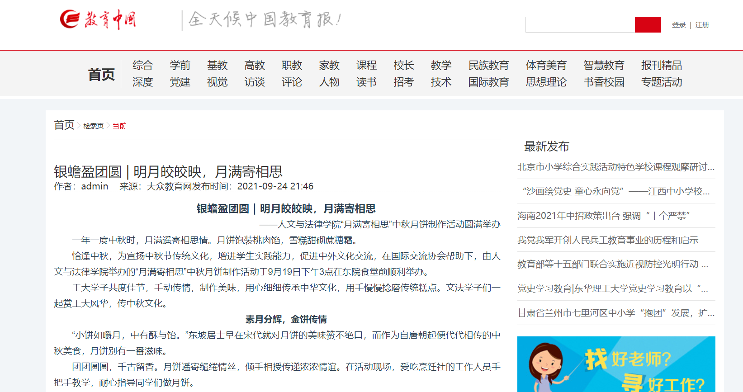Viewport: 743px width, 392px height.
Task: Open the 专题活动 menu item
Action: pos(661,82)
